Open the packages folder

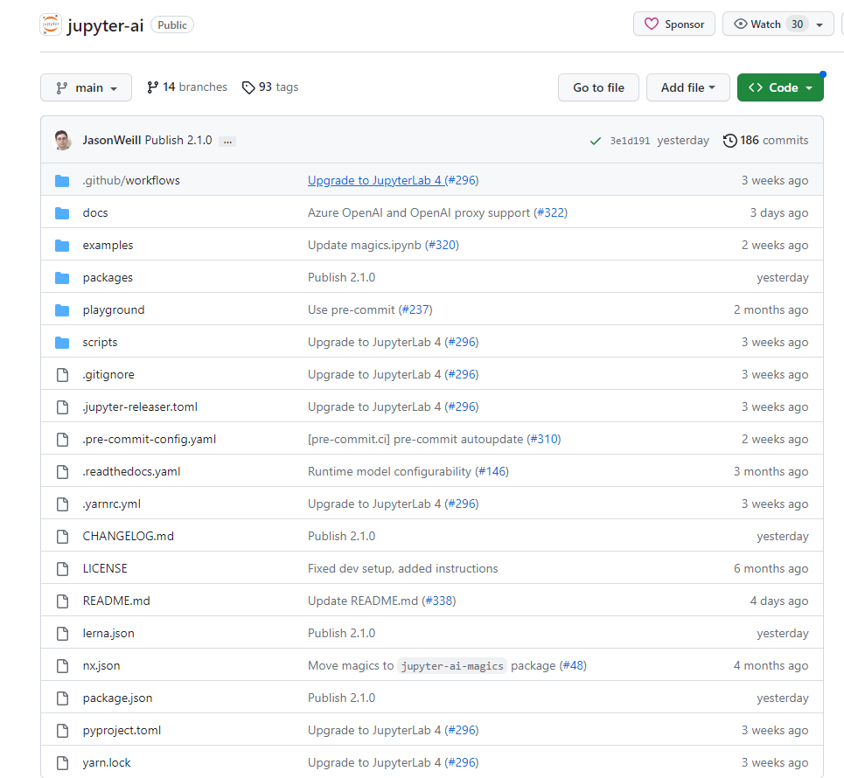(x=108, y=278)
